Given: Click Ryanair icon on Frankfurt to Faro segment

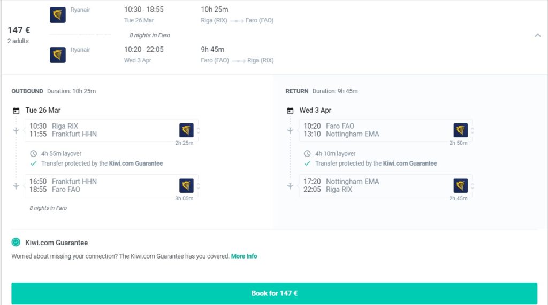Looking at the screenshot, I should coord(186,186).
